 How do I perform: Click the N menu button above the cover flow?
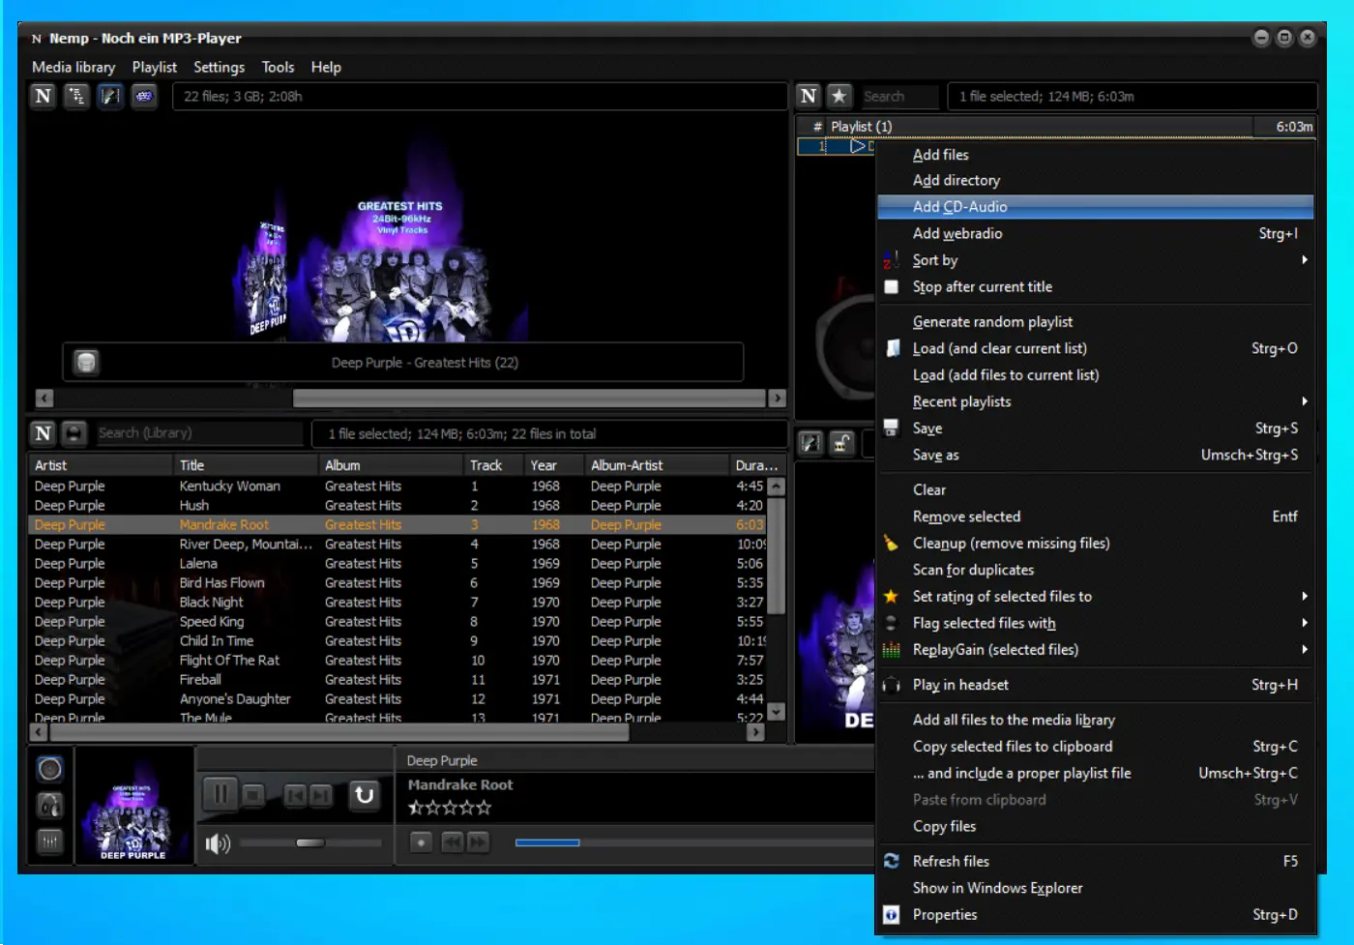tap(43, 96)
